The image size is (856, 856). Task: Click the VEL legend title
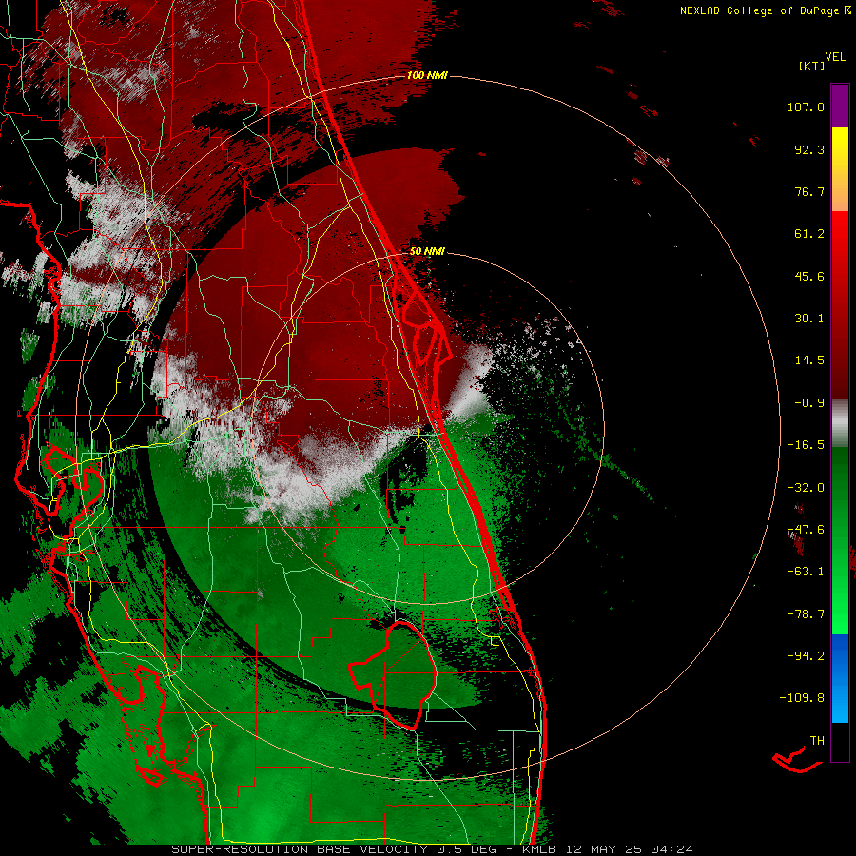(835, 57)
